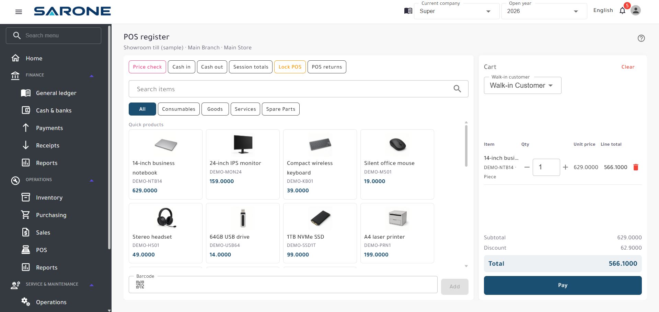Navigate to Receipts in sidebar
This screenshot has width=659, height=312.
[48, 145]
